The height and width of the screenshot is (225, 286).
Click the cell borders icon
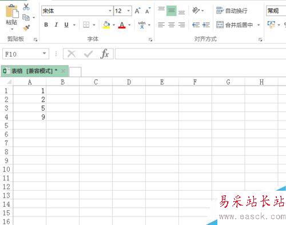point(86,25)
